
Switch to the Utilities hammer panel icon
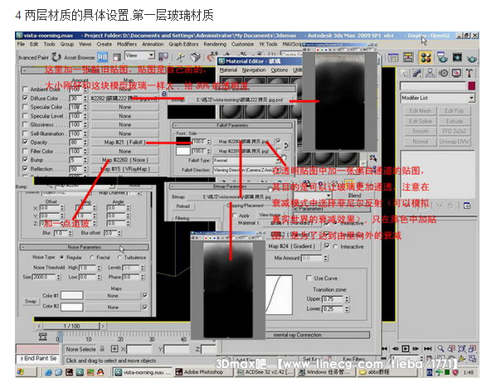pyautogui.click(x=469, y=73)
